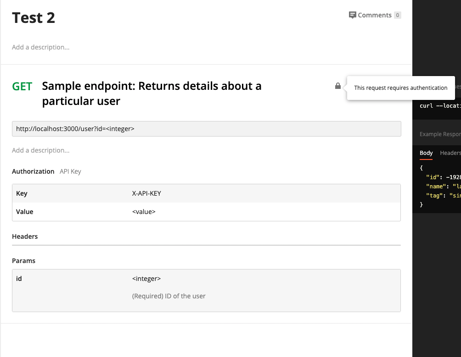Click the Comments speech bubble icon

click(352, 15)
